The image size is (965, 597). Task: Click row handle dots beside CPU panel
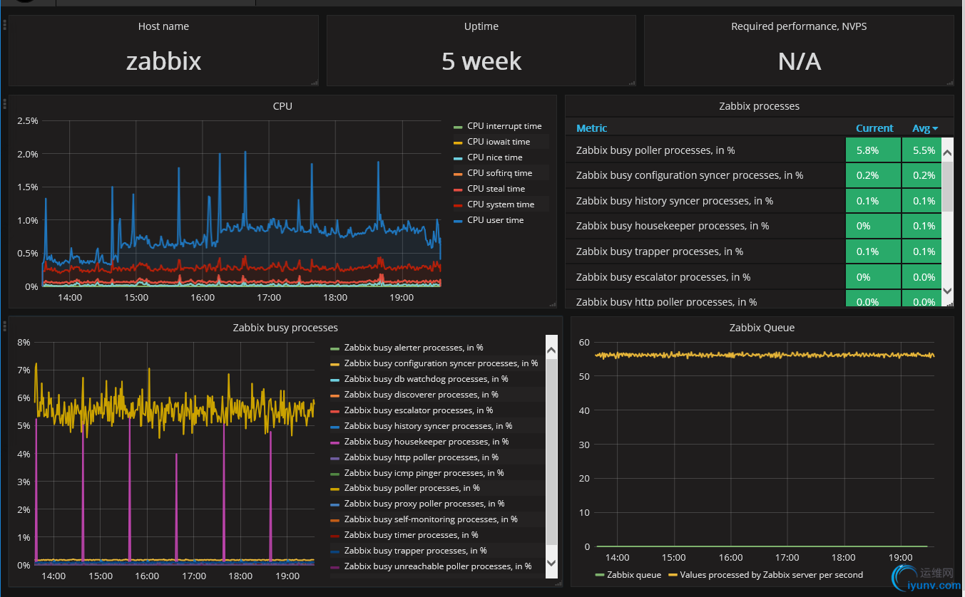click(4, 104)
